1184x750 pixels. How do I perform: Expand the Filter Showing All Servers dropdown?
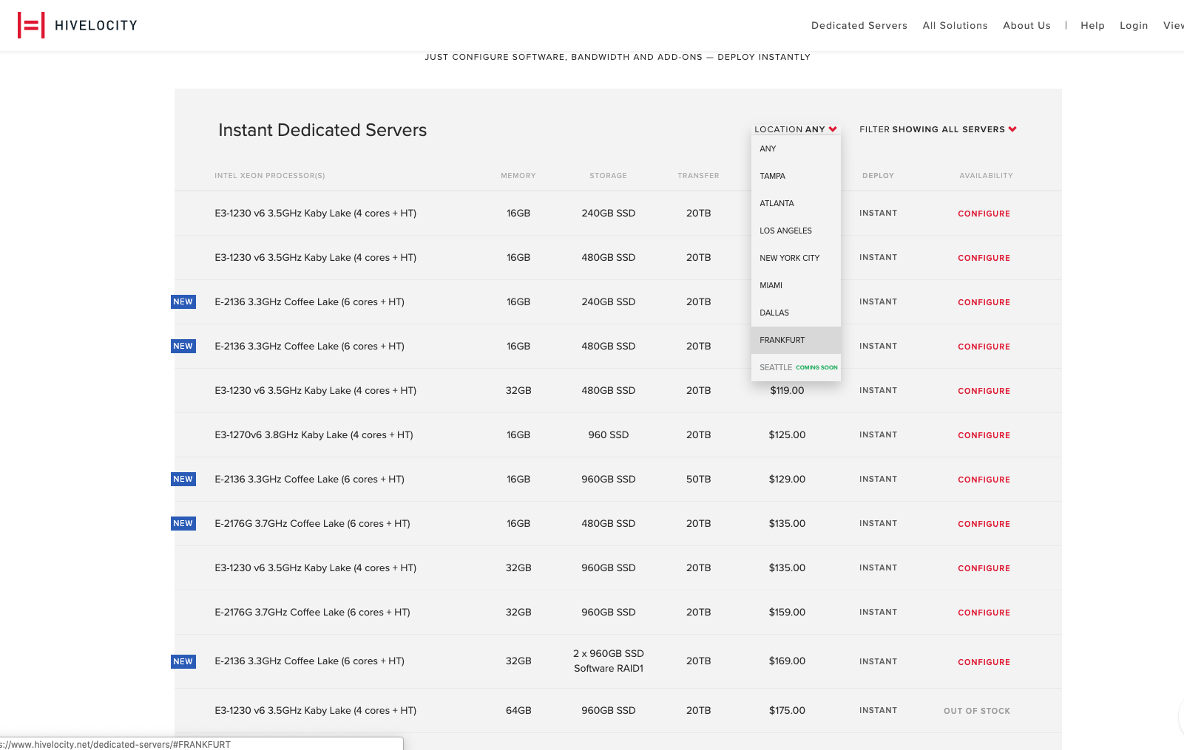point(938,129)
